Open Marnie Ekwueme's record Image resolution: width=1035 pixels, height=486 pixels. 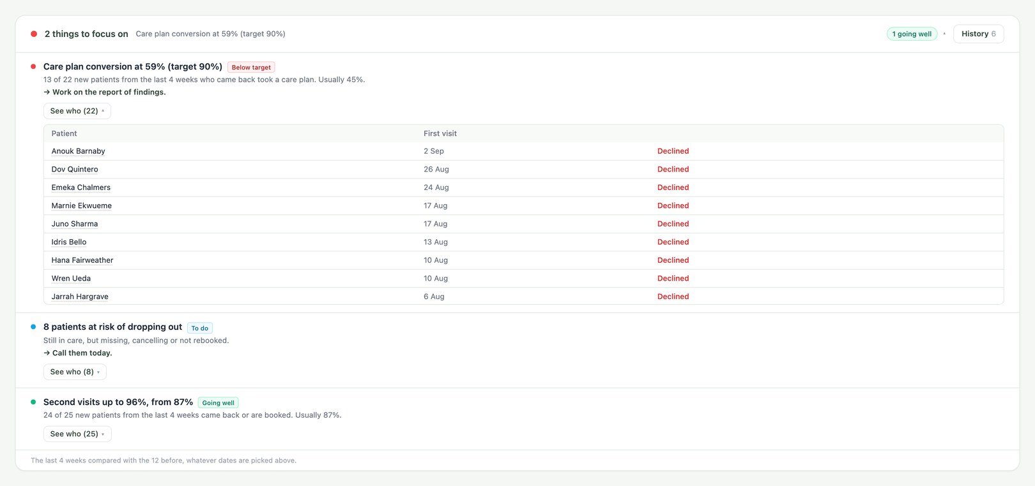(x=82, y=205)
